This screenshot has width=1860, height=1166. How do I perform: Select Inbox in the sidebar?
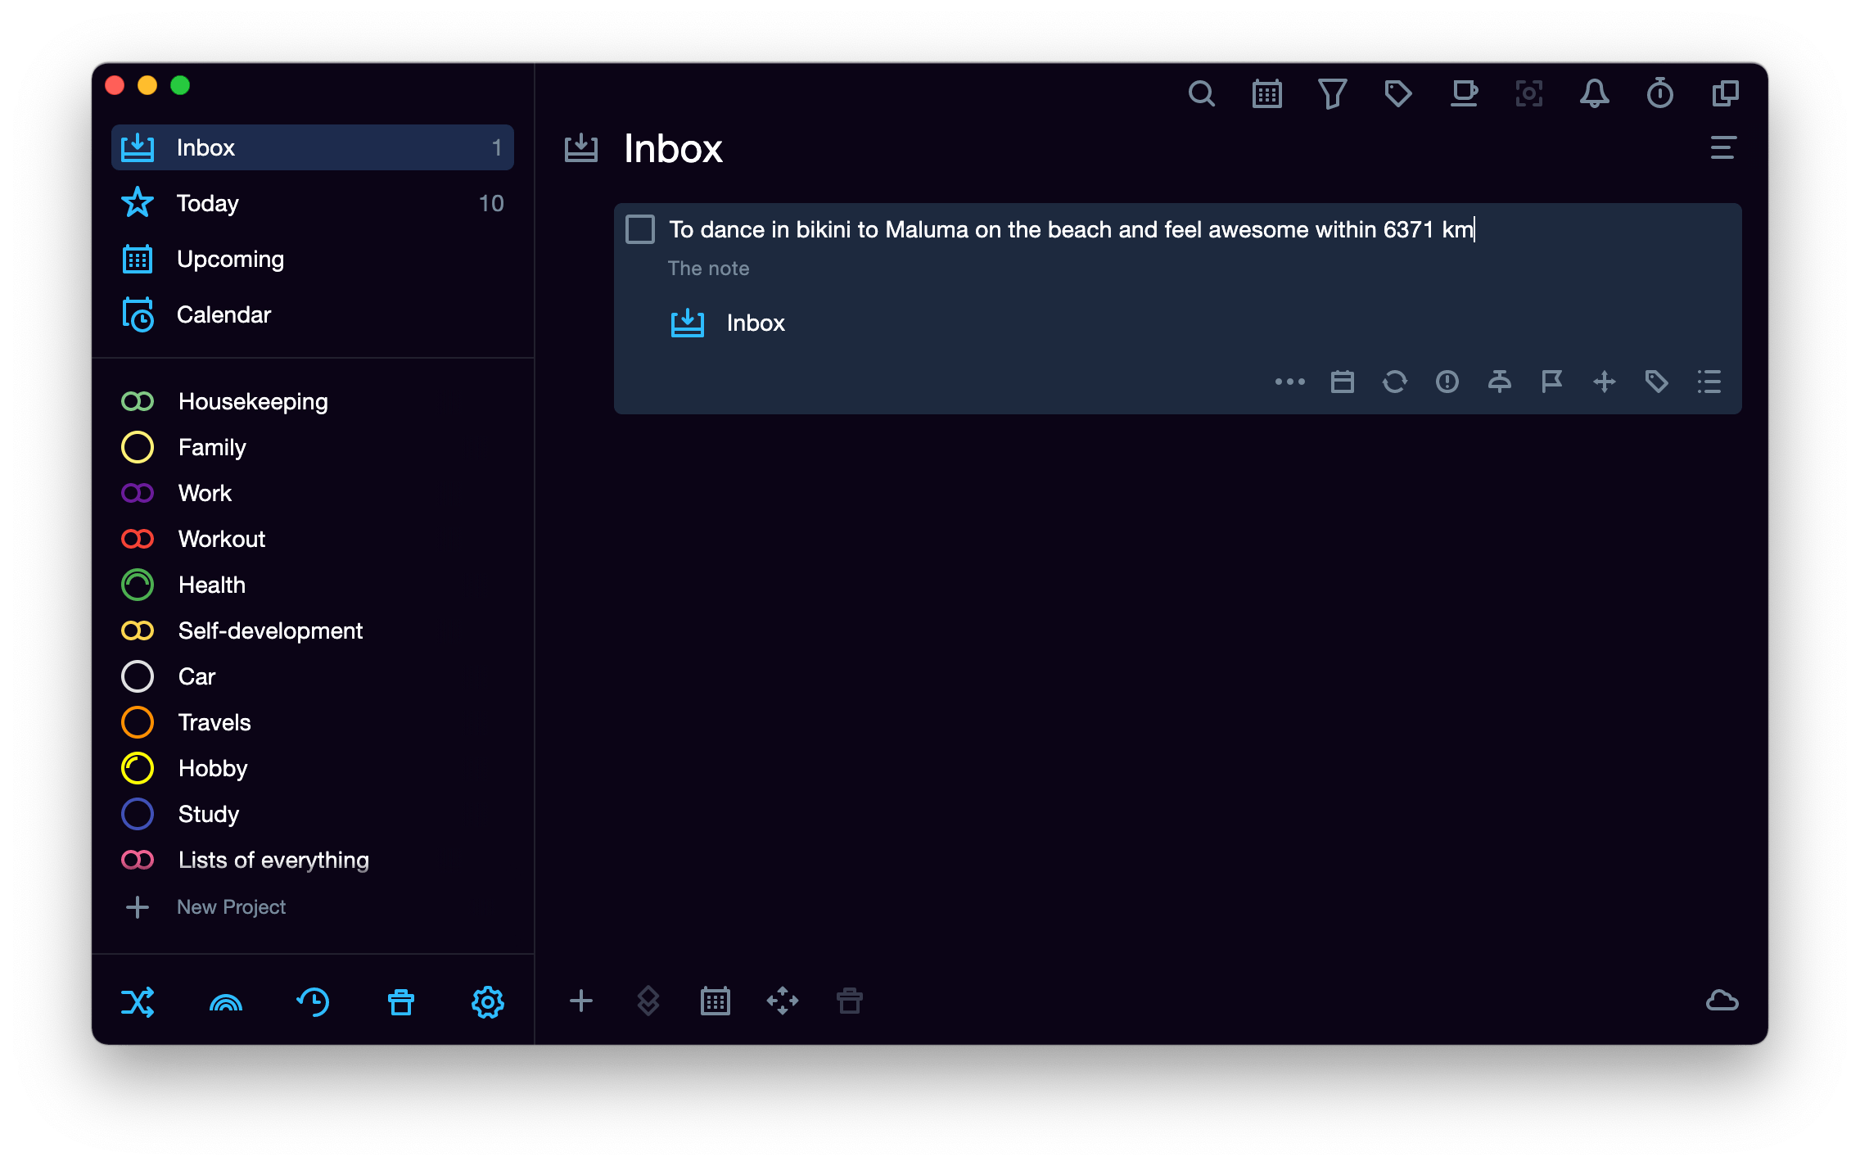point(313,147)
